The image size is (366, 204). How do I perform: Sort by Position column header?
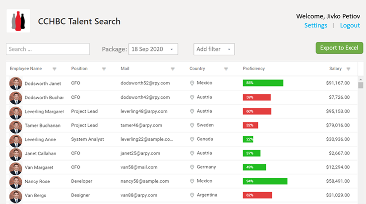coord(79,69)
